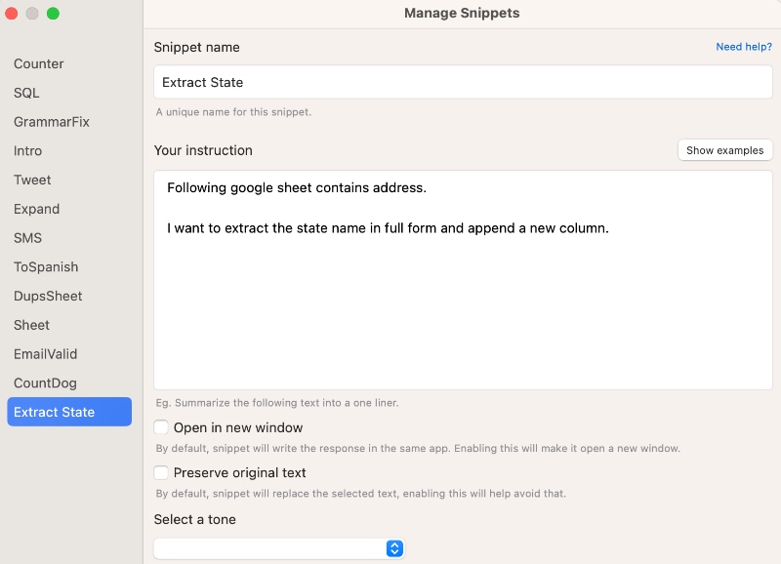Screen dimensions: 781x564
Task: Select the Counter snippet in sidebar
Action: 39,64
